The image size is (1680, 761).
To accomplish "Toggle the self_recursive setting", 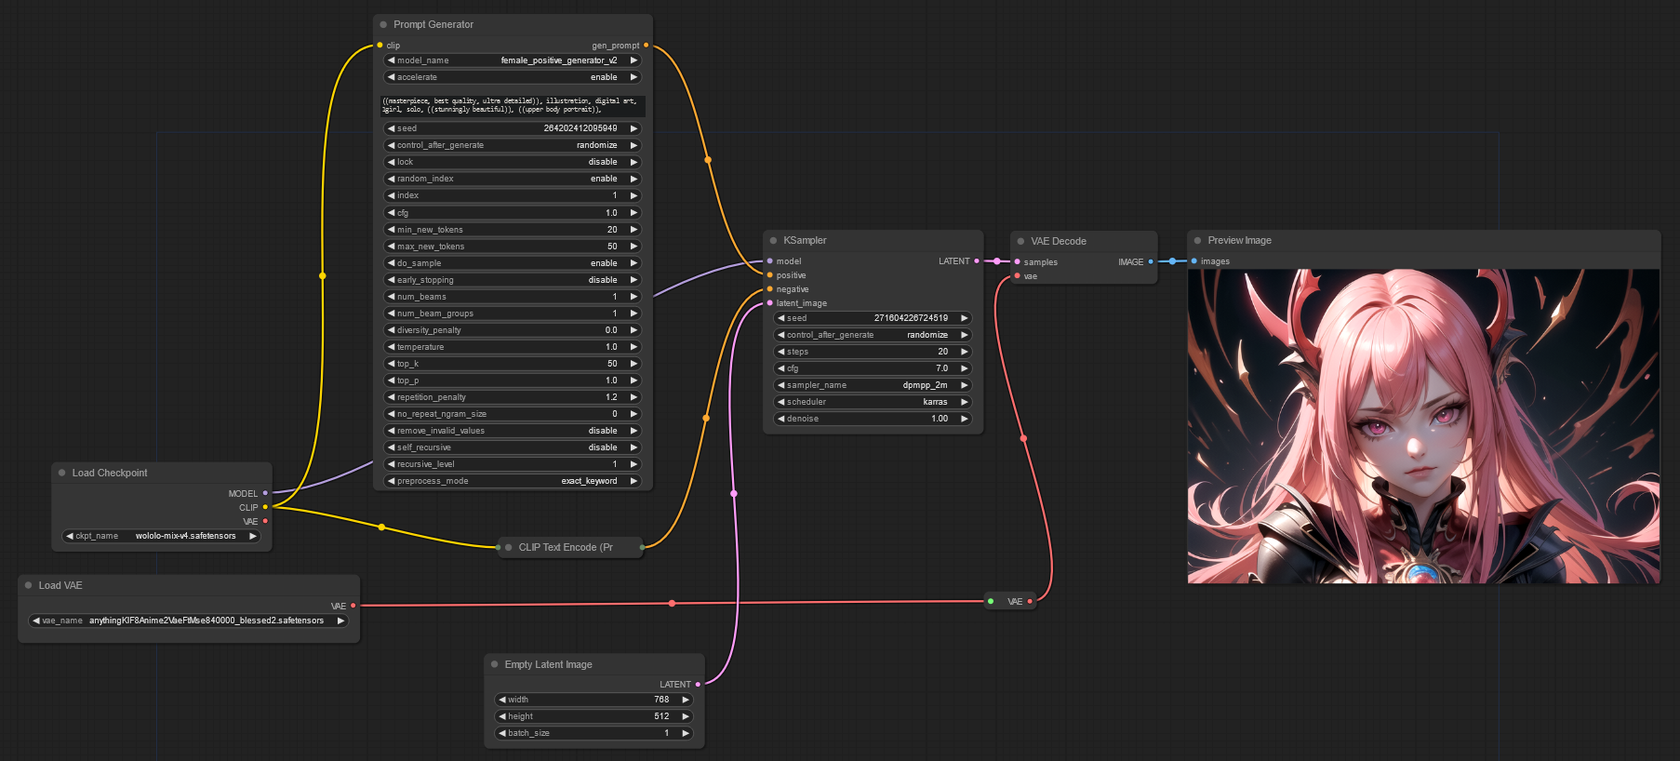I will (513, 447).
